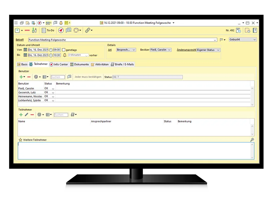
Task: Click the link chain icon in the toolbar
Action: pos(87,31)
